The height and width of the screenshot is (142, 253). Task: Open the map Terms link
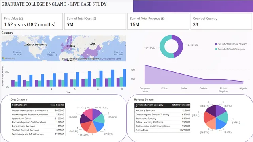[119, 59]
